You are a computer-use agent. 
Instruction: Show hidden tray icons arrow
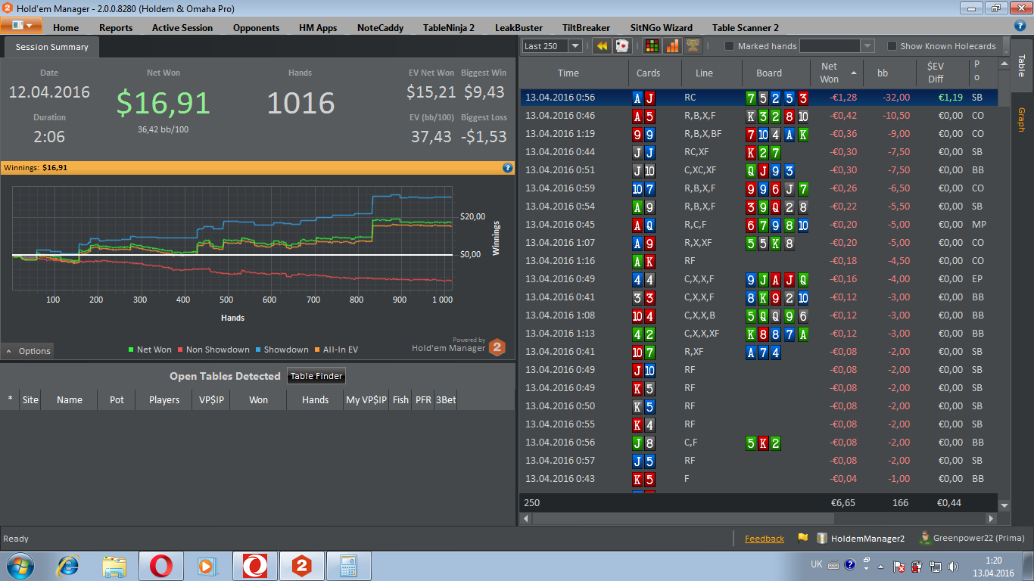pos(880,566)
